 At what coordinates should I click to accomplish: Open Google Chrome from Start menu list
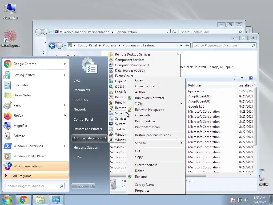point(36,64)
